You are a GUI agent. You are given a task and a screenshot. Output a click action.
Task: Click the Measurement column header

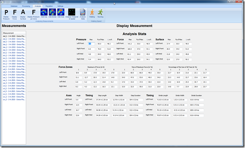tap(14, 33)
